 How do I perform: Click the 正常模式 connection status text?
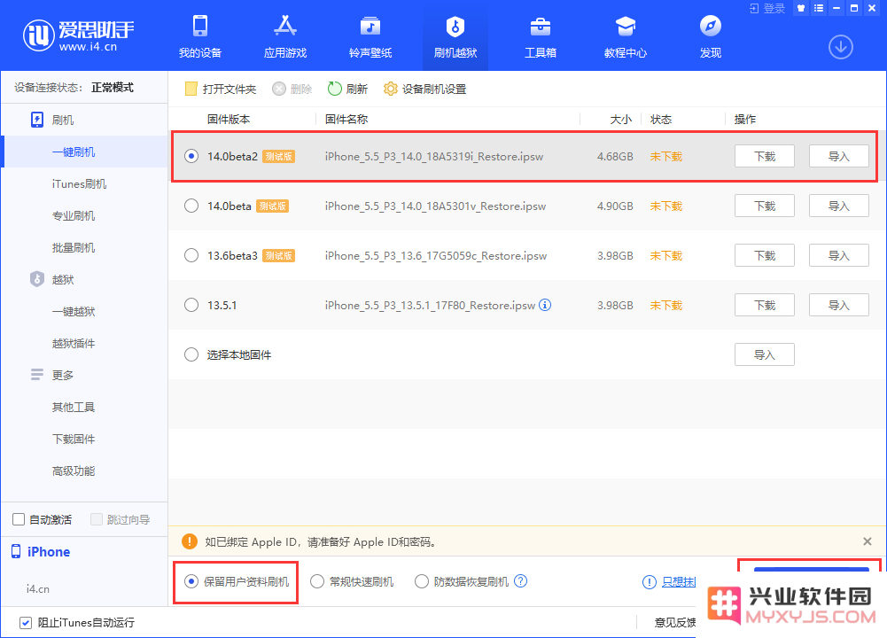113,87
